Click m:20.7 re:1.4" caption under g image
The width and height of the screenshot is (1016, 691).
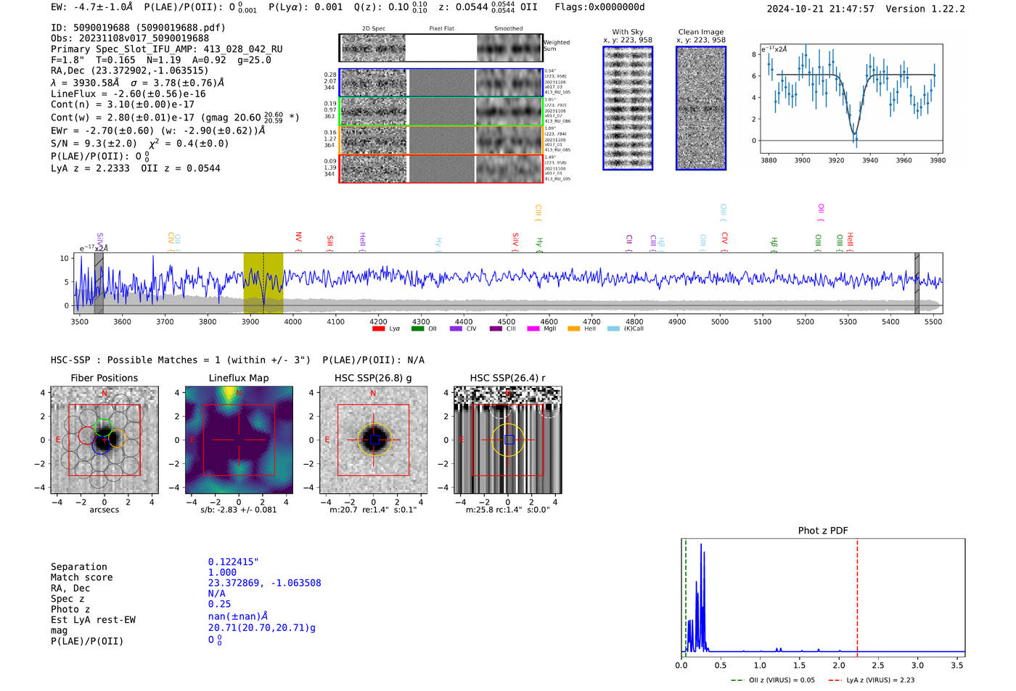click(373, 510)
